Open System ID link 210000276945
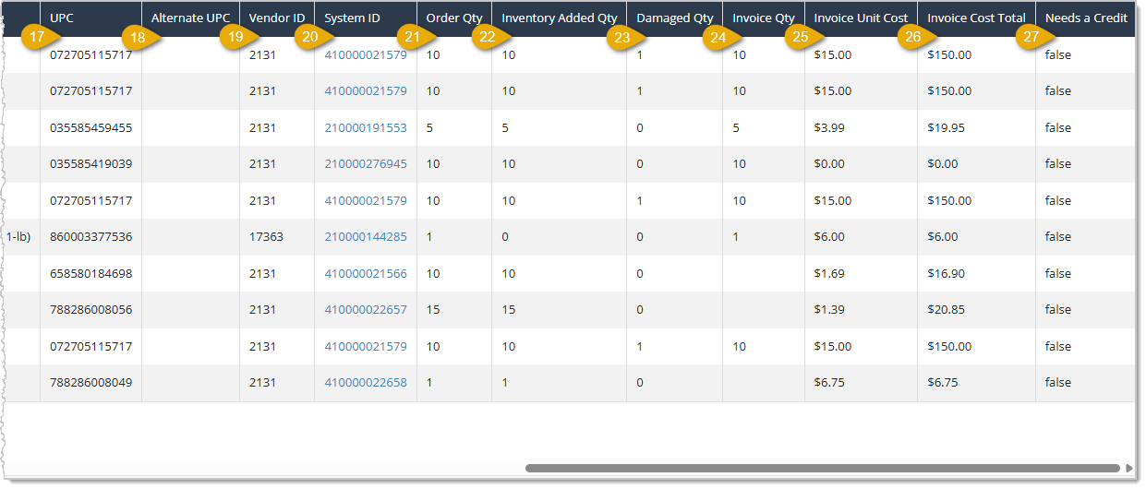Viewport: 1146px width, 489px height. point(366,164)
